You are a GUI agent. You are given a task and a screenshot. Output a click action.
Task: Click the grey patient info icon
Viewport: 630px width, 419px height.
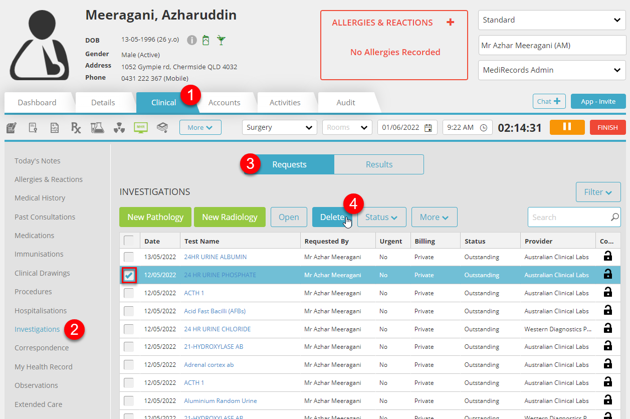(x=191, y=40)
